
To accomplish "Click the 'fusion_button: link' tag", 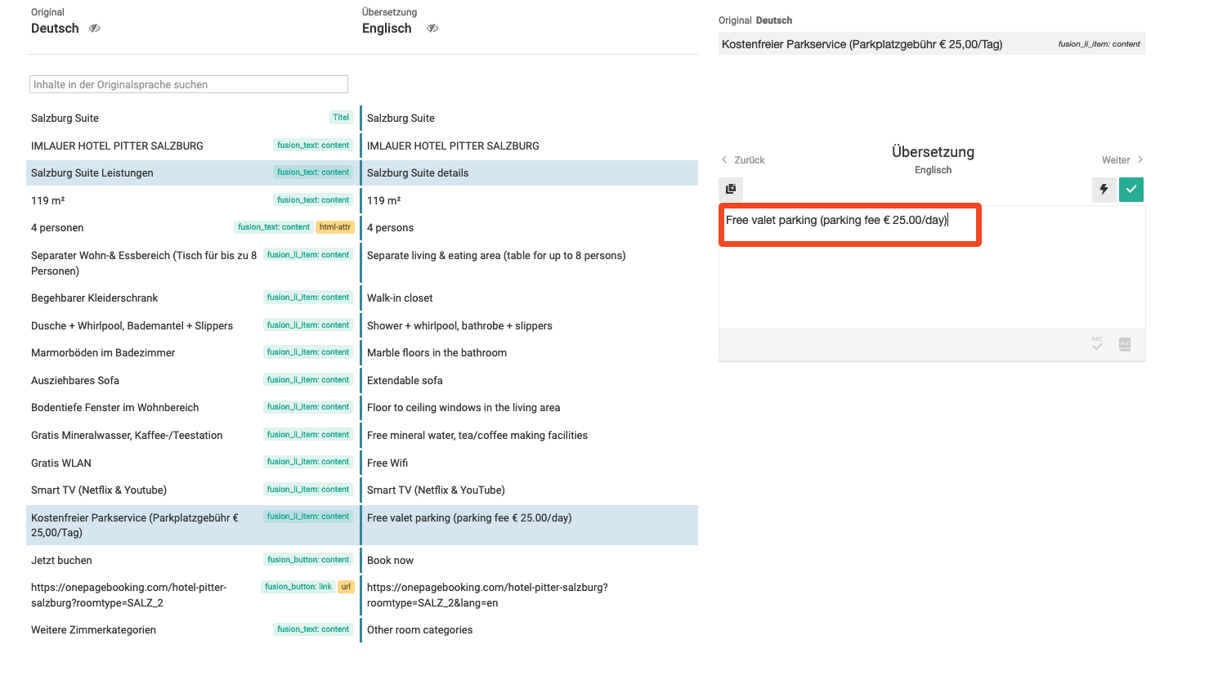I will (x=298, y=587).
